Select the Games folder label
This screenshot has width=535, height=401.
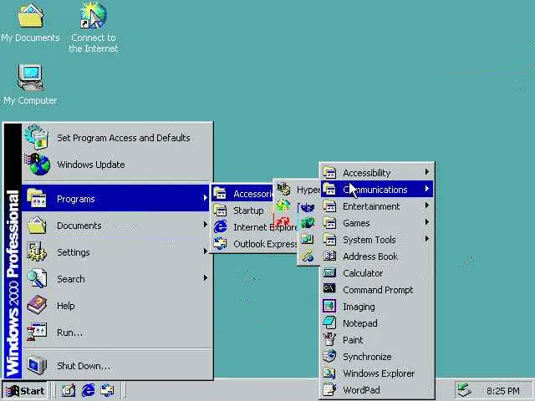[356, 223]
